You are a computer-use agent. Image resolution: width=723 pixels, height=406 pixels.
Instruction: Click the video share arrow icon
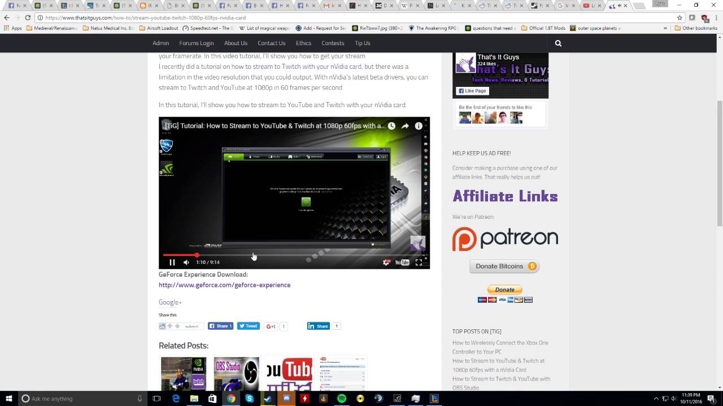[x=405, y=126]
